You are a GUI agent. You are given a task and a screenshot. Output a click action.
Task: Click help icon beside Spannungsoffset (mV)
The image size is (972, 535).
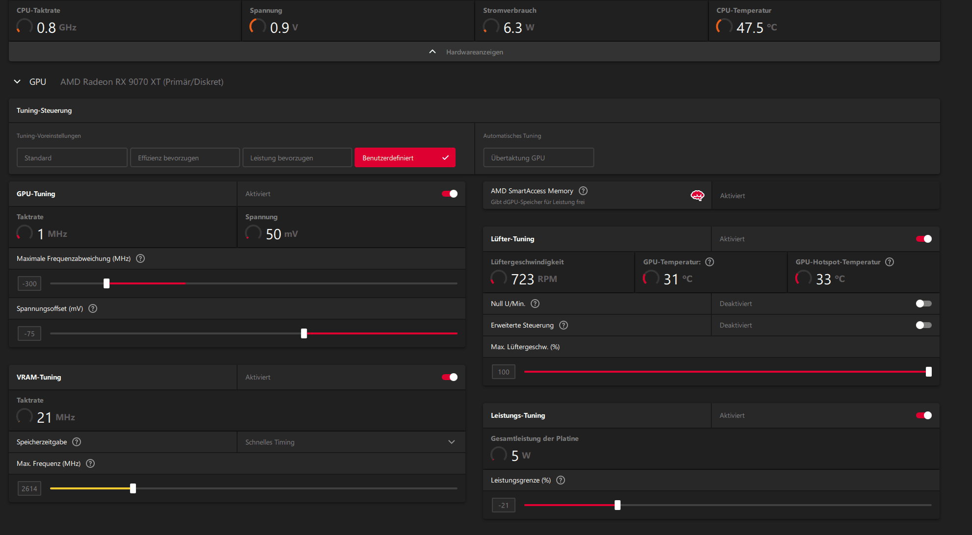tap(93, 308)
